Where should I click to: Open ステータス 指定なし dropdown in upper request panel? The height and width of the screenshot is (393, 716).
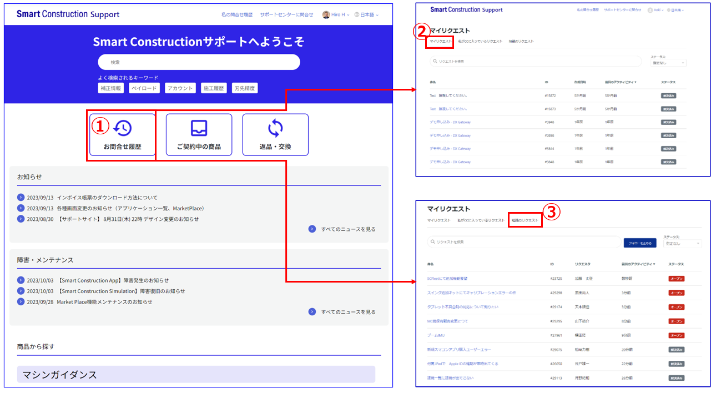668,63
